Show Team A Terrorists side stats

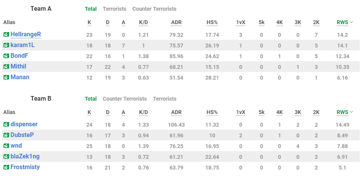114,9
